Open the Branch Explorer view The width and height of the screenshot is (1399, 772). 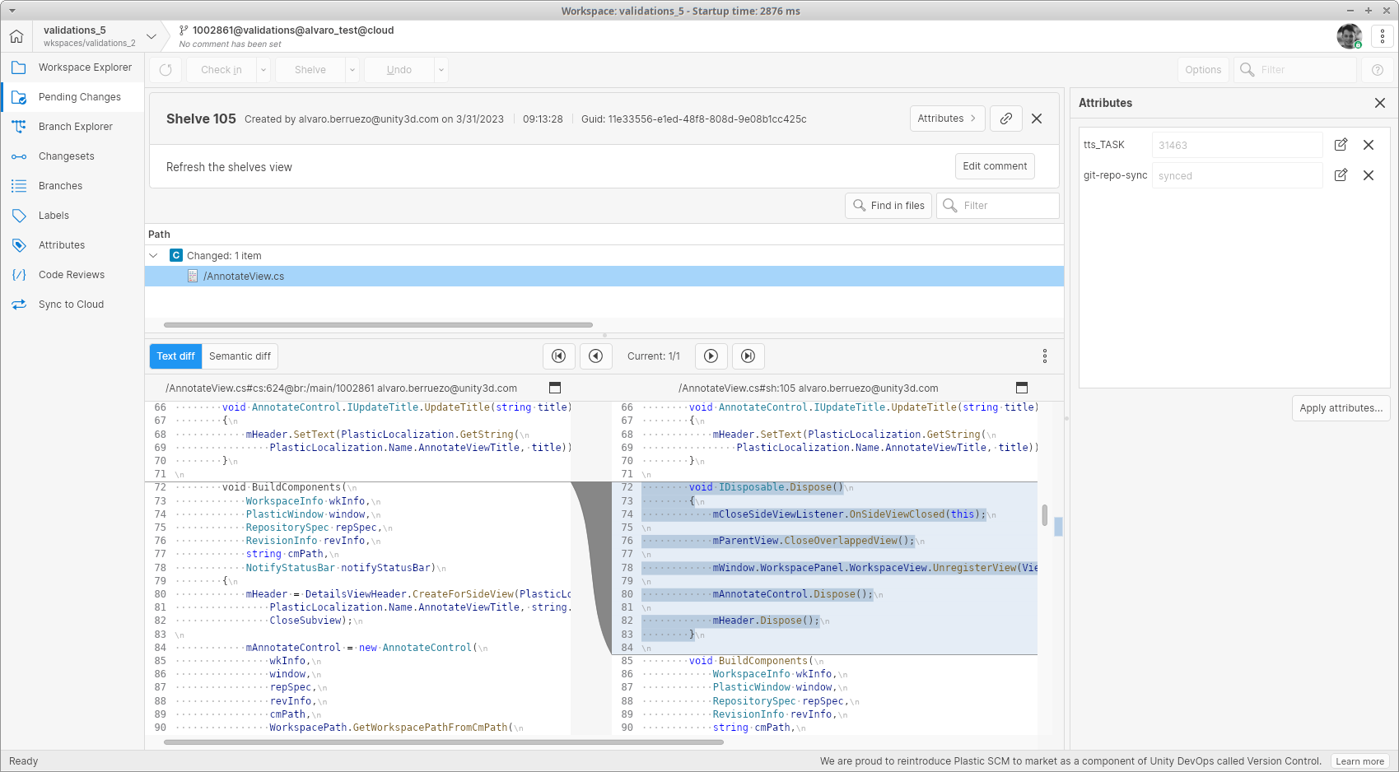click(x=75, y=126)
